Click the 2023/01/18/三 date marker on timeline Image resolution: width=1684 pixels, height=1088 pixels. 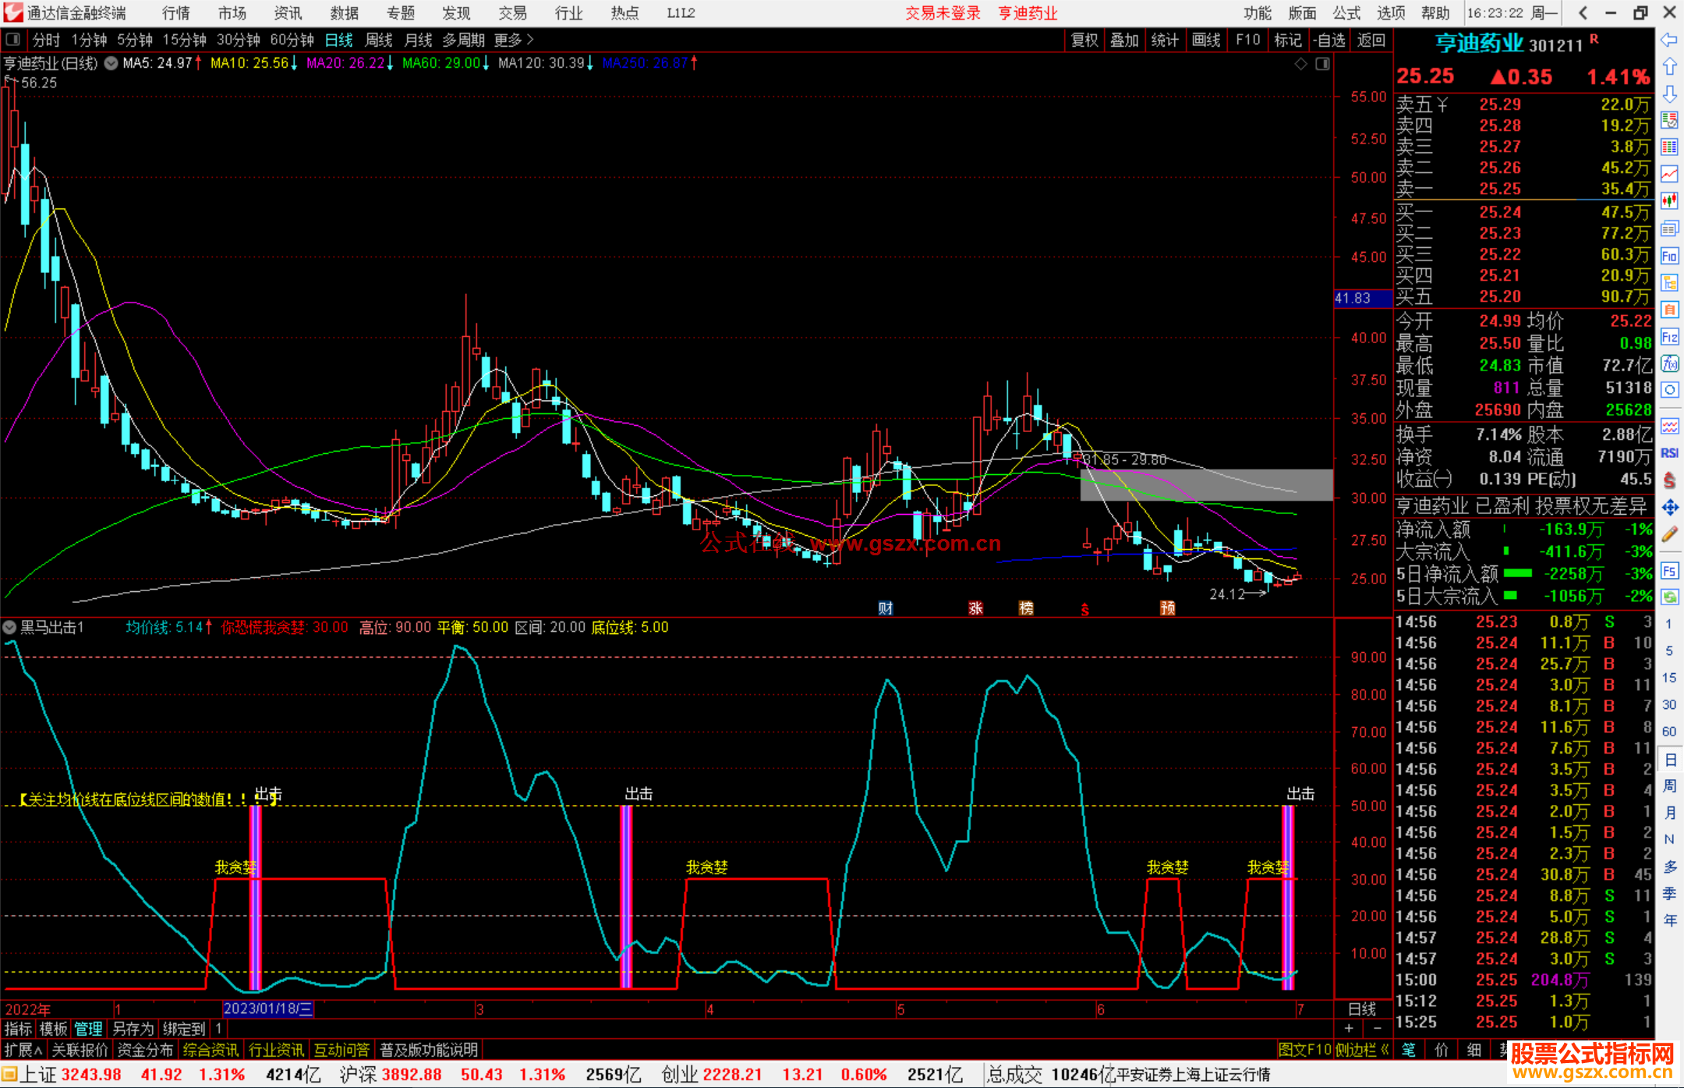point(267,1008)
